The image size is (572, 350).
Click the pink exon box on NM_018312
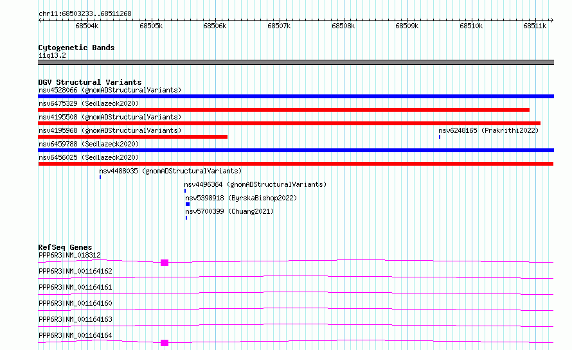point(165,263)
